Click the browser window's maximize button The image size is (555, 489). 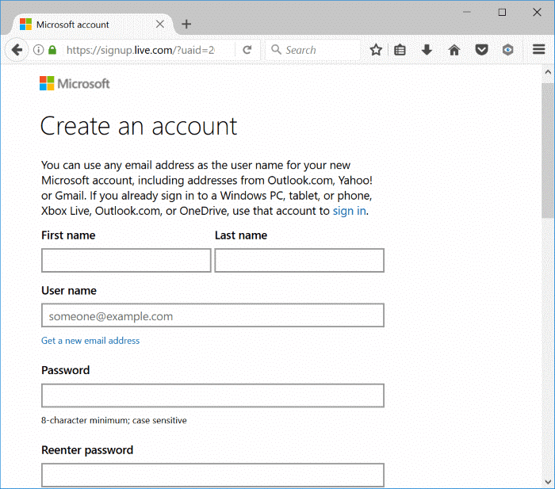(x=502, y=13)
